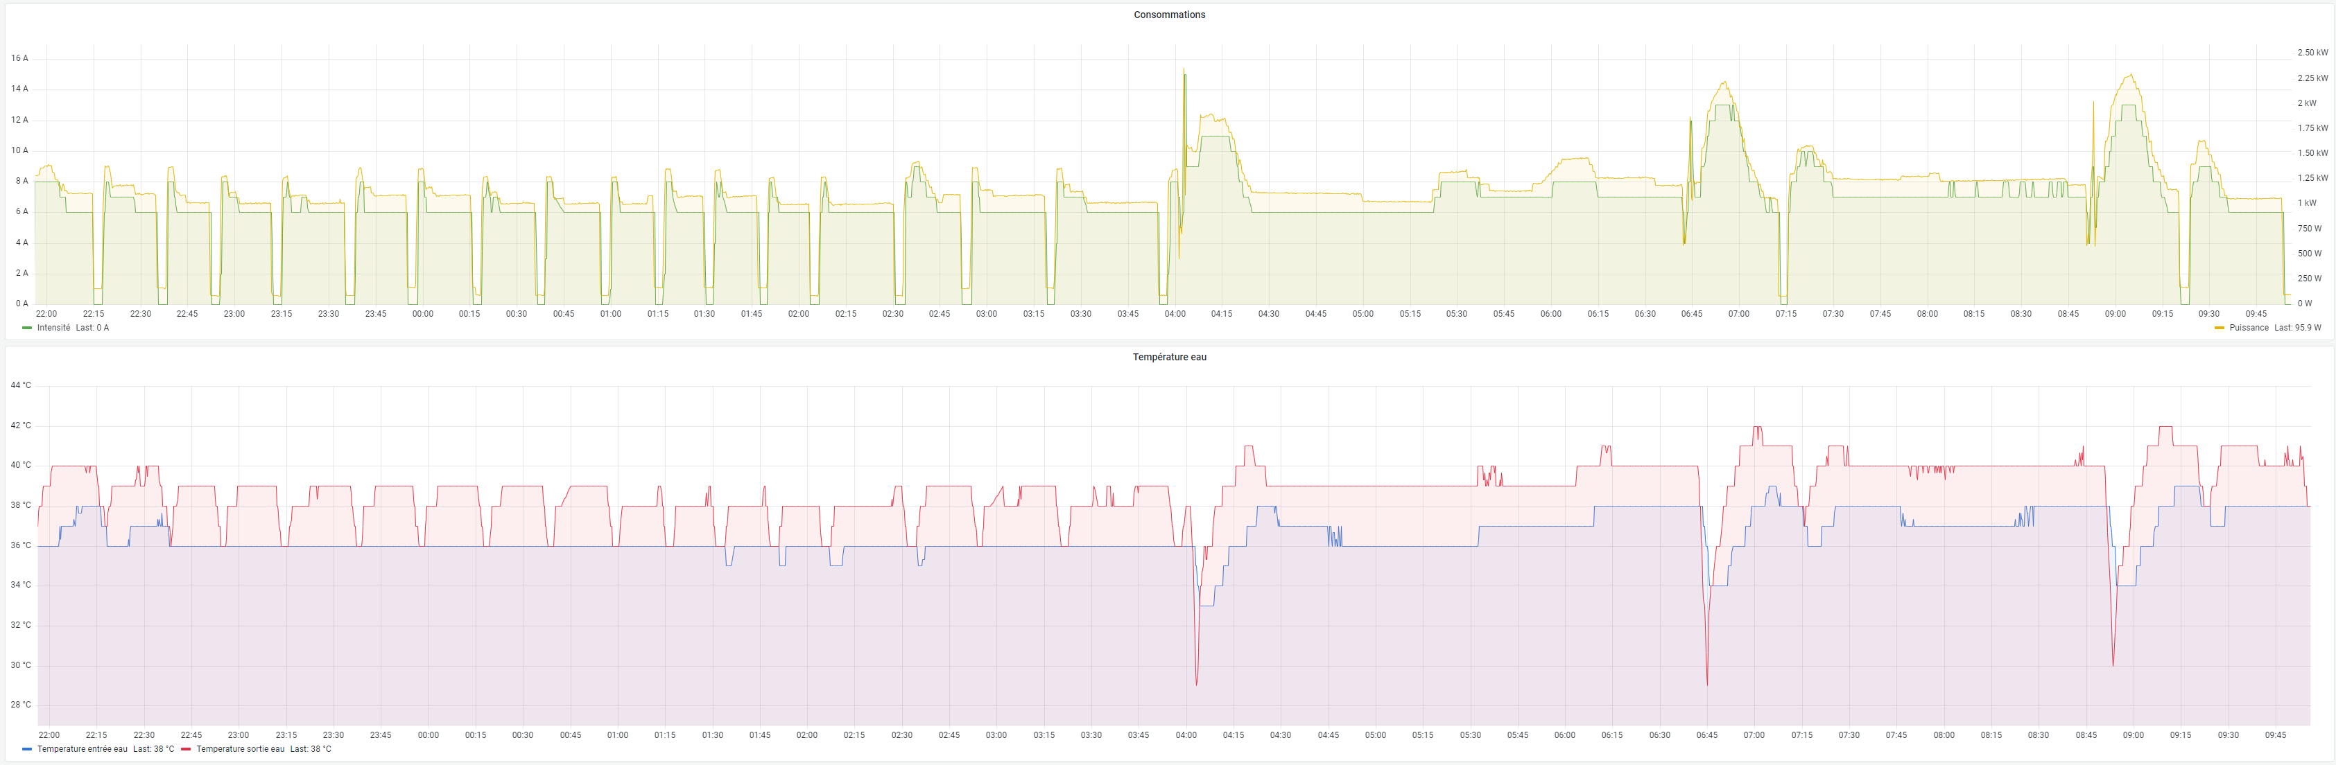The width and height of the screenshot is (2336, 765).
Task: Toggle the Temperature sortie eau legend series
Action: click(x=241, y=750)
